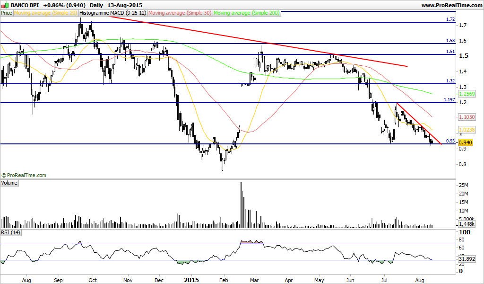Click the 1.197 horizontal level label
484x284 pixels.
tap(449, 99)
